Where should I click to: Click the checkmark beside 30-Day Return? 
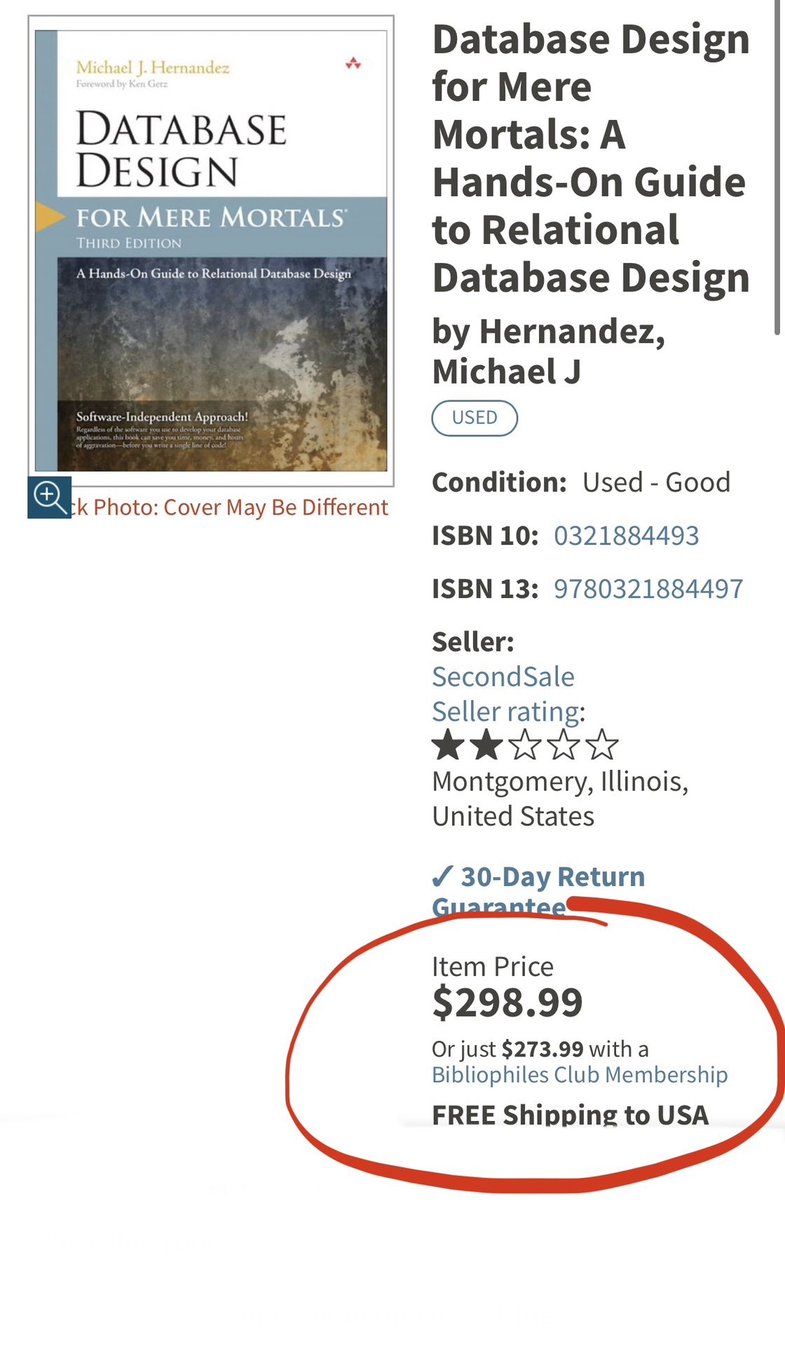coord(442,876)
